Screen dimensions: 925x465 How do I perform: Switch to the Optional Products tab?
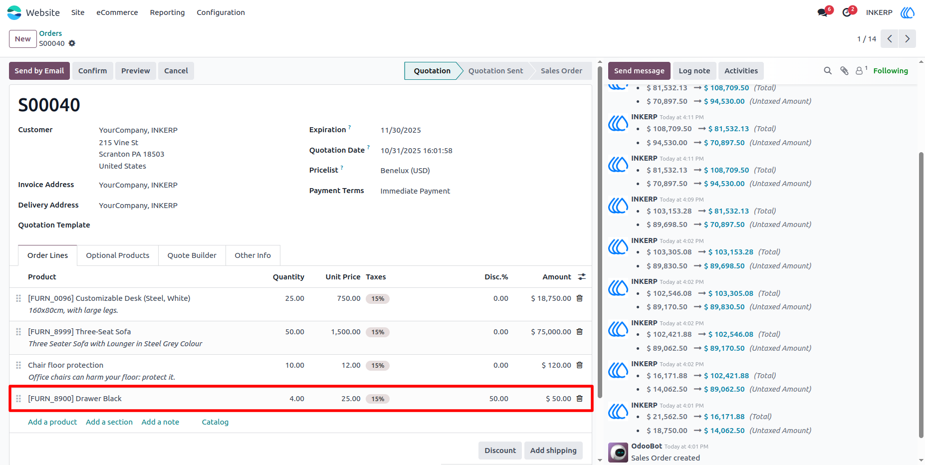coord(118,255)
